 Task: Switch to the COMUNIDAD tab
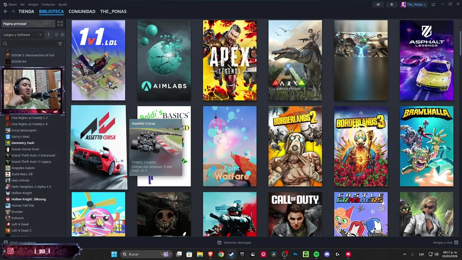82,12
